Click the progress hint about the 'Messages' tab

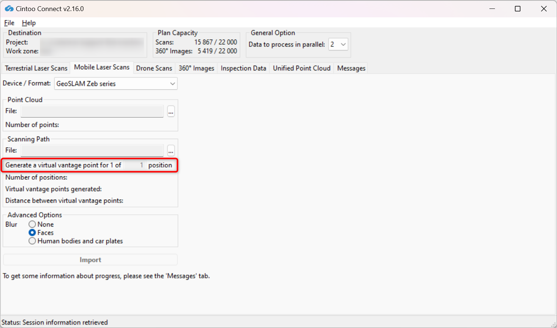tap(106, 276)
